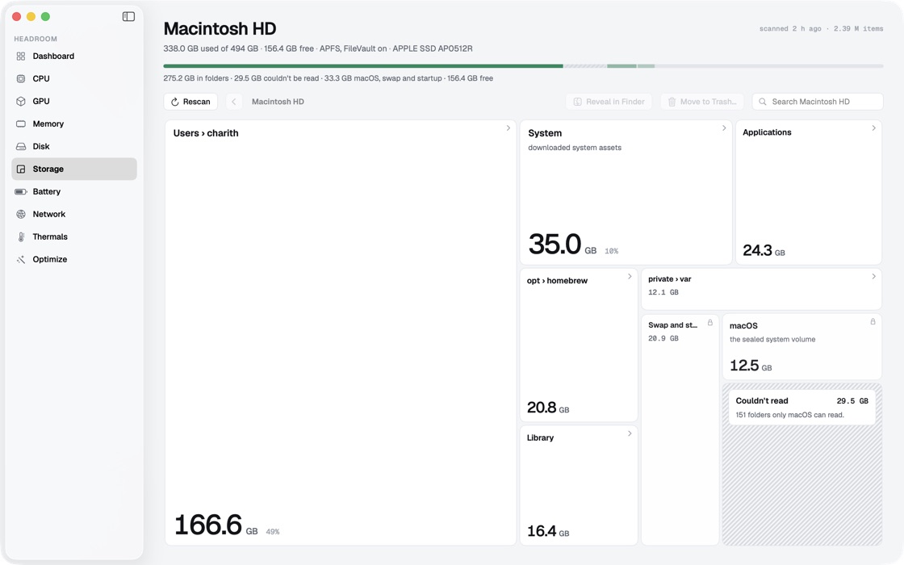Open the Users › charith 166.6 GB tile
904x565 pixels.
point(340,333)
